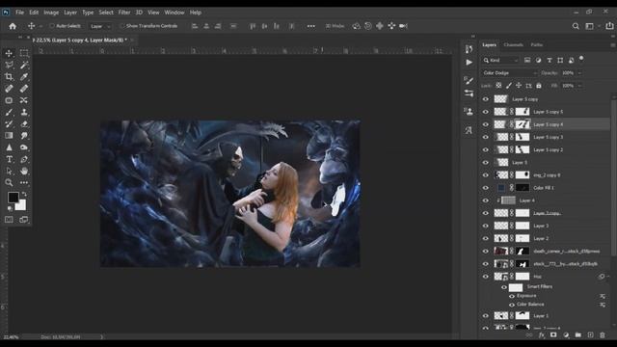
Task: Select the Gradient tool
Action: (x=9, y=136)
